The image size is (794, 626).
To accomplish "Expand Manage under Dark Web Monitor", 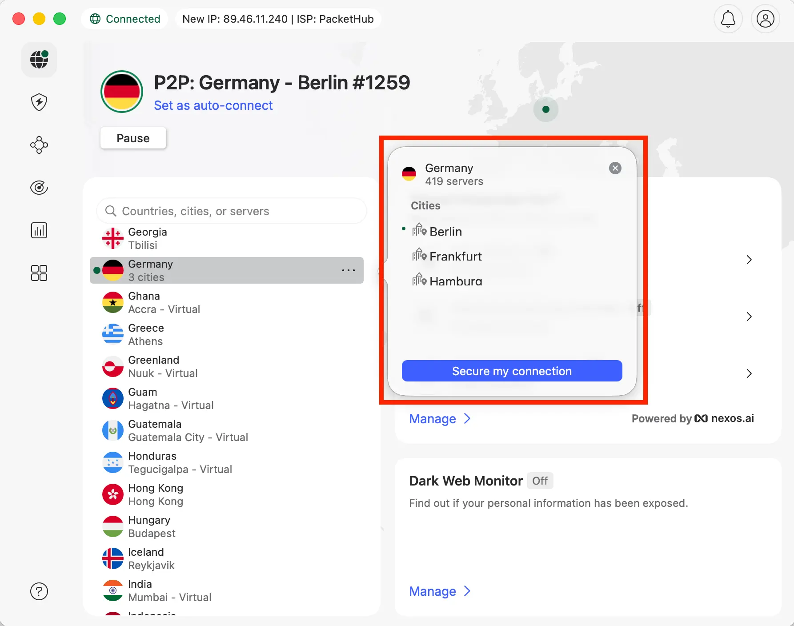I will click(440, 591).
